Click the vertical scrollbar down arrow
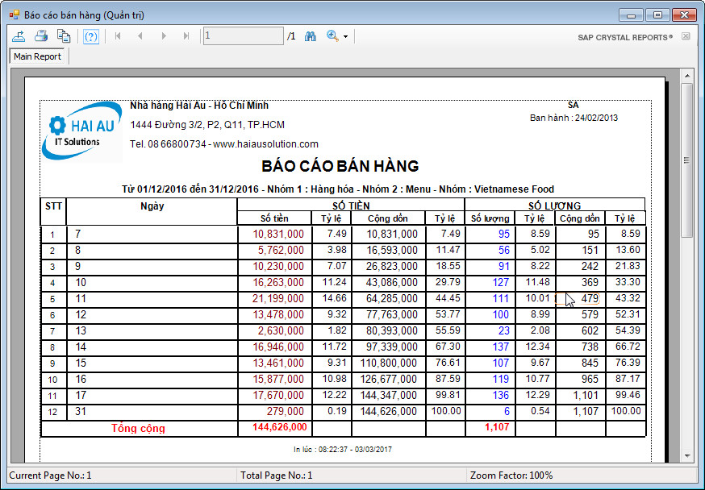The height and width of the screenshot is (490, 705). tap(687, 456)
